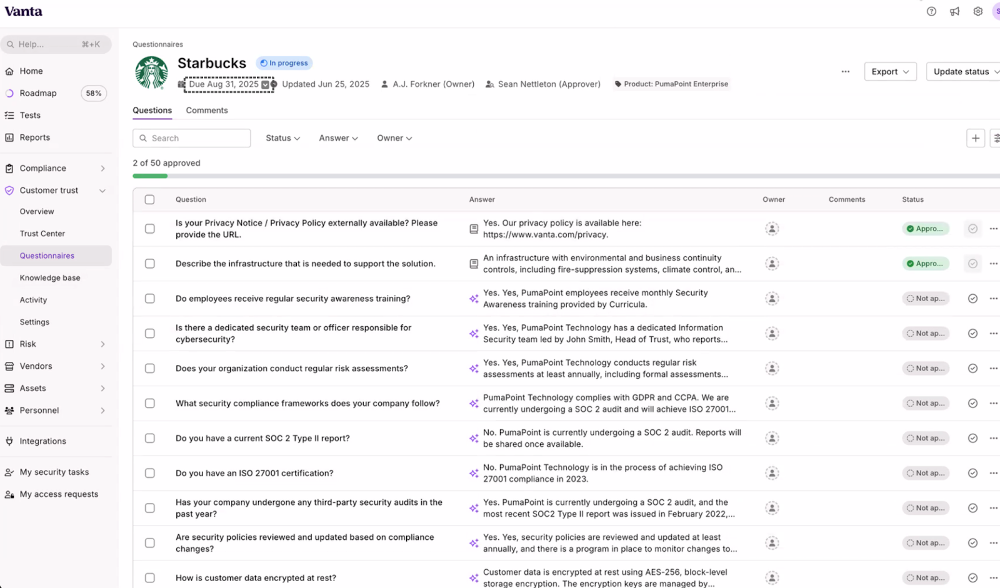The width and height of the screenshot is (1000, 588).
Task: Click owner avatar for risk assessments question
Action: pyautogui.click(x=772, y=369)
